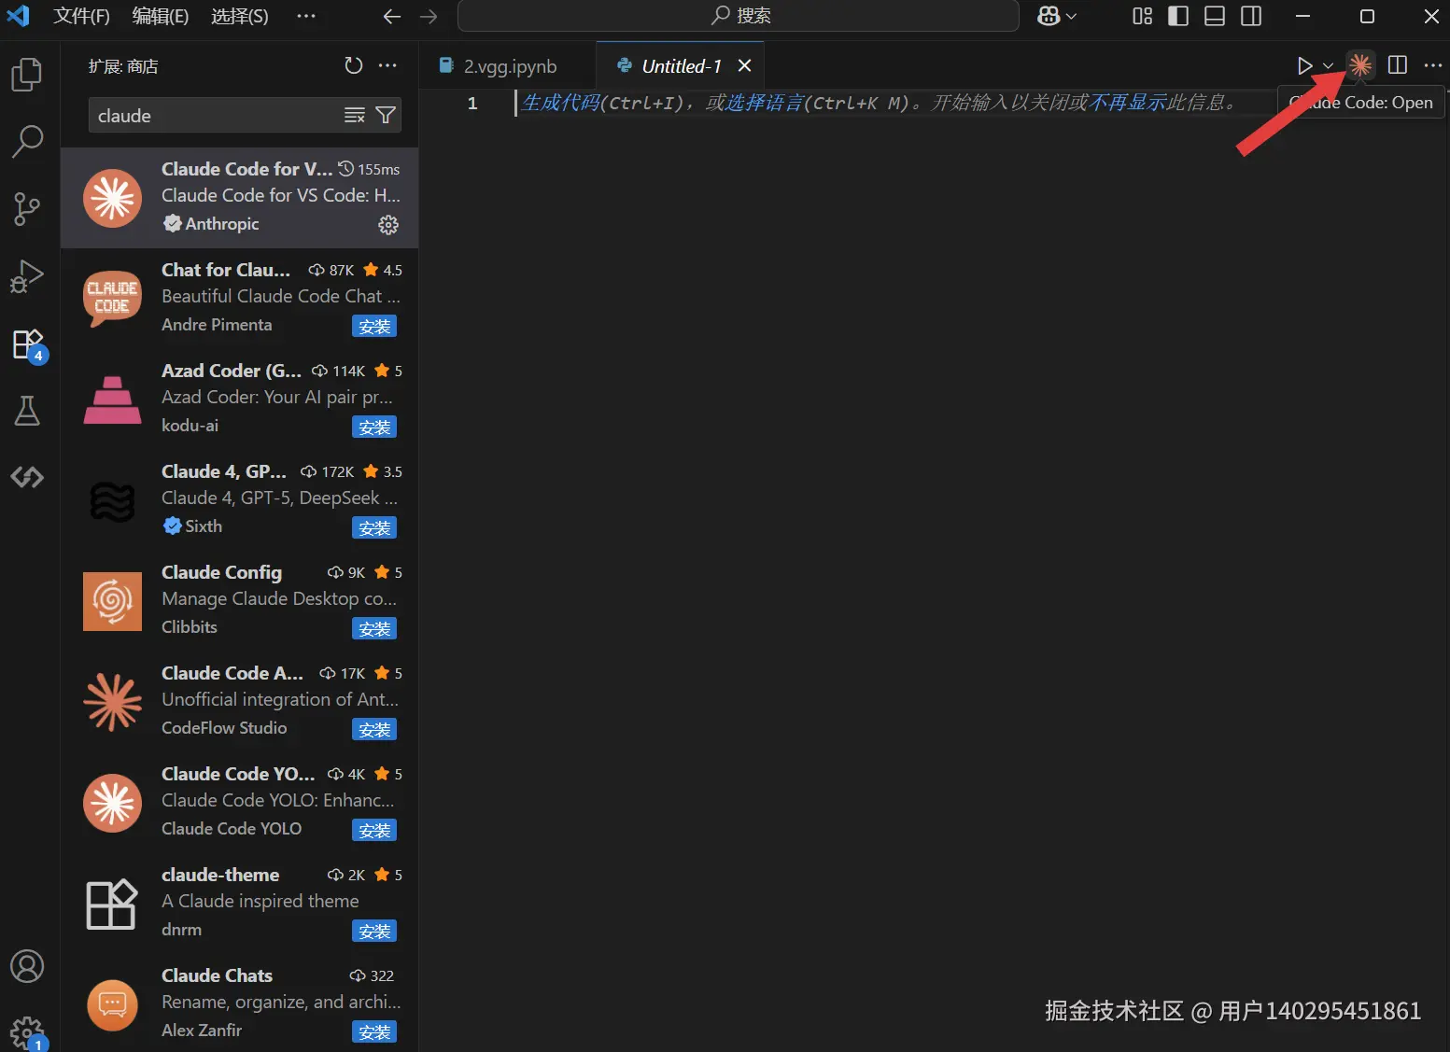Click the 扩展: 商店 panel title

pyautogui.click(x=123, y=66)
